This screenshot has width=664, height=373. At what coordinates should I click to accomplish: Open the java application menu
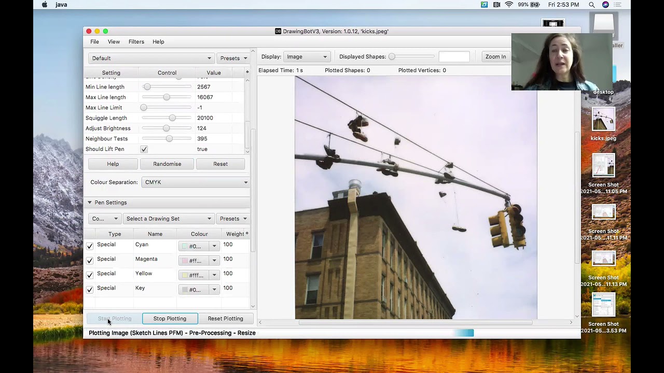click(x=61, y=5)
